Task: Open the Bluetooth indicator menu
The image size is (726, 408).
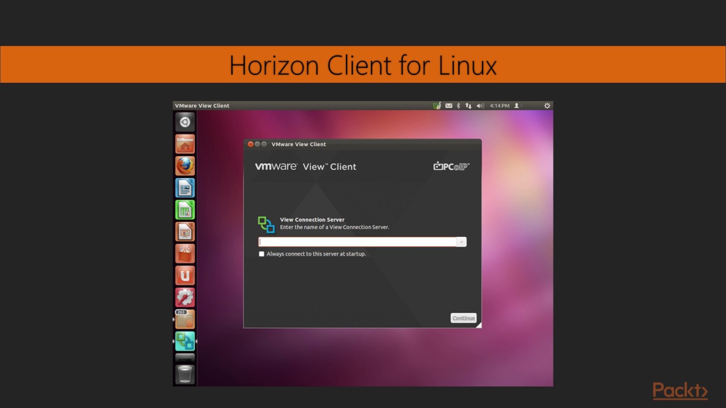Action: [458, 105]
